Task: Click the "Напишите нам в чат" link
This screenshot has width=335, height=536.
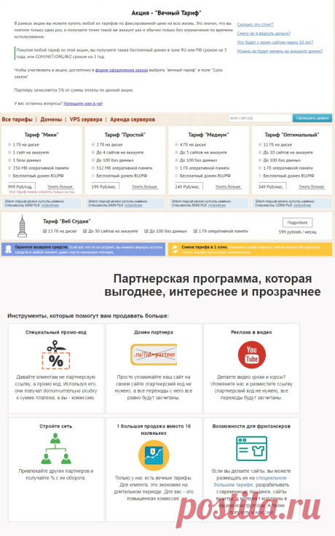Action: pyautogui.click(x=83, y=103)
